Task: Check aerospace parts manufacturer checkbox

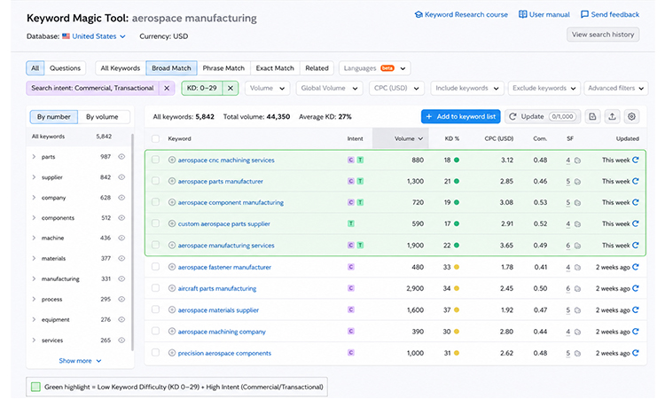Action: click(x=156, y=181)
